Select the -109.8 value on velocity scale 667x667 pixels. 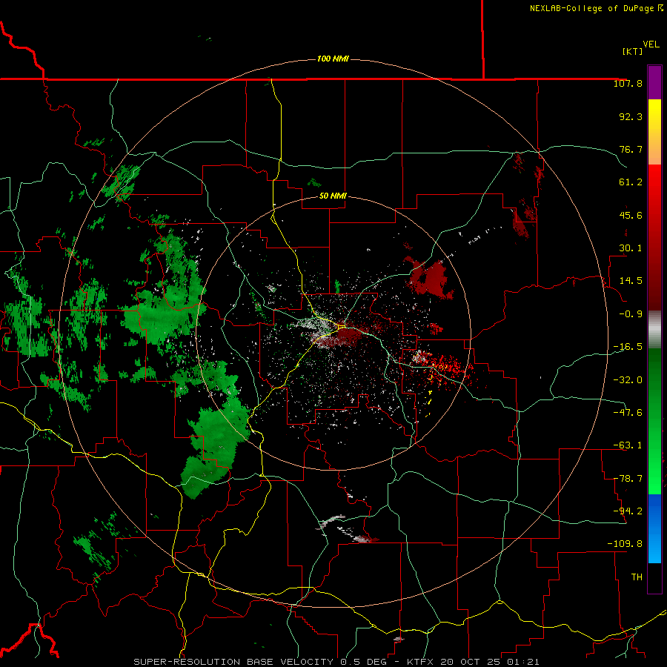[x=625, y=544]
